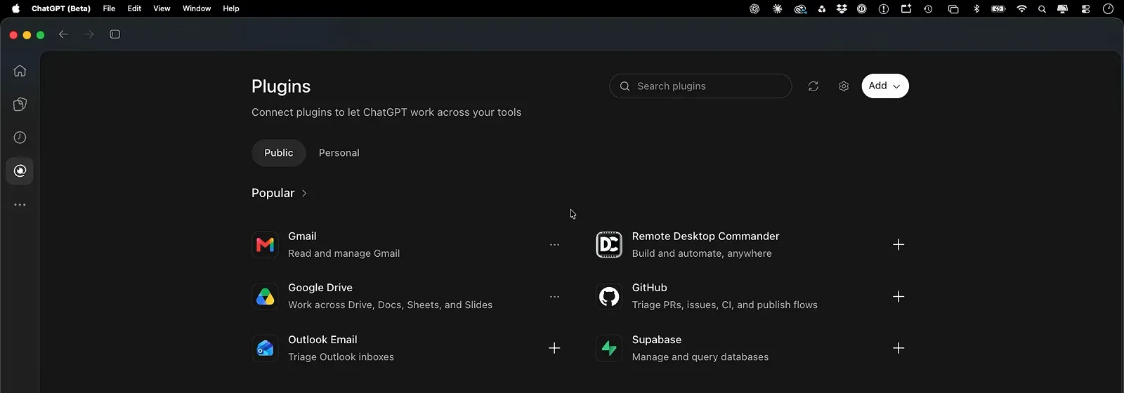
Task: Click the Outlook Email logo icon
Action: click(x=265, y=348)
